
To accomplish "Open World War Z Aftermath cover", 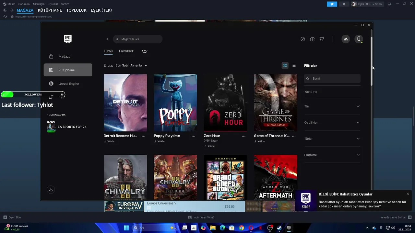I will coord(276,177).
